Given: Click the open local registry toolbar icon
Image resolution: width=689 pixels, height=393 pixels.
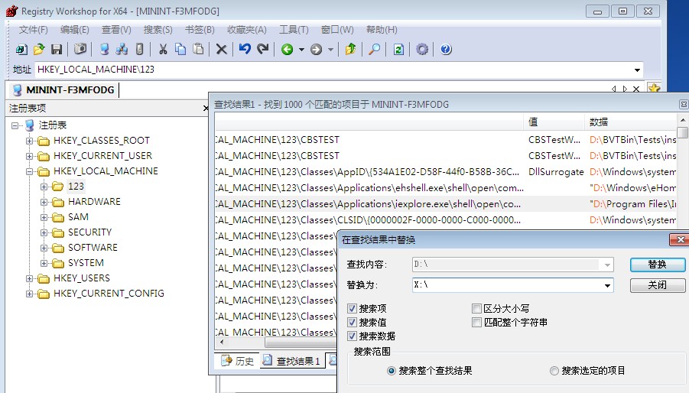Looking at the screenshot, I should coord(21,49).
